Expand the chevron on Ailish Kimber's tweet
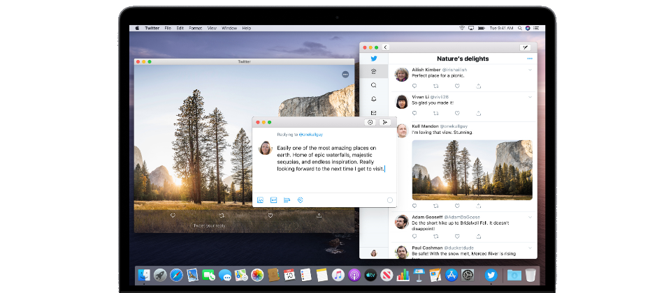 pos(531,70)
